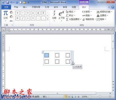Click the zoom in plus button
The height and width of the screenshot is (100, 116).
coord(110,97)
